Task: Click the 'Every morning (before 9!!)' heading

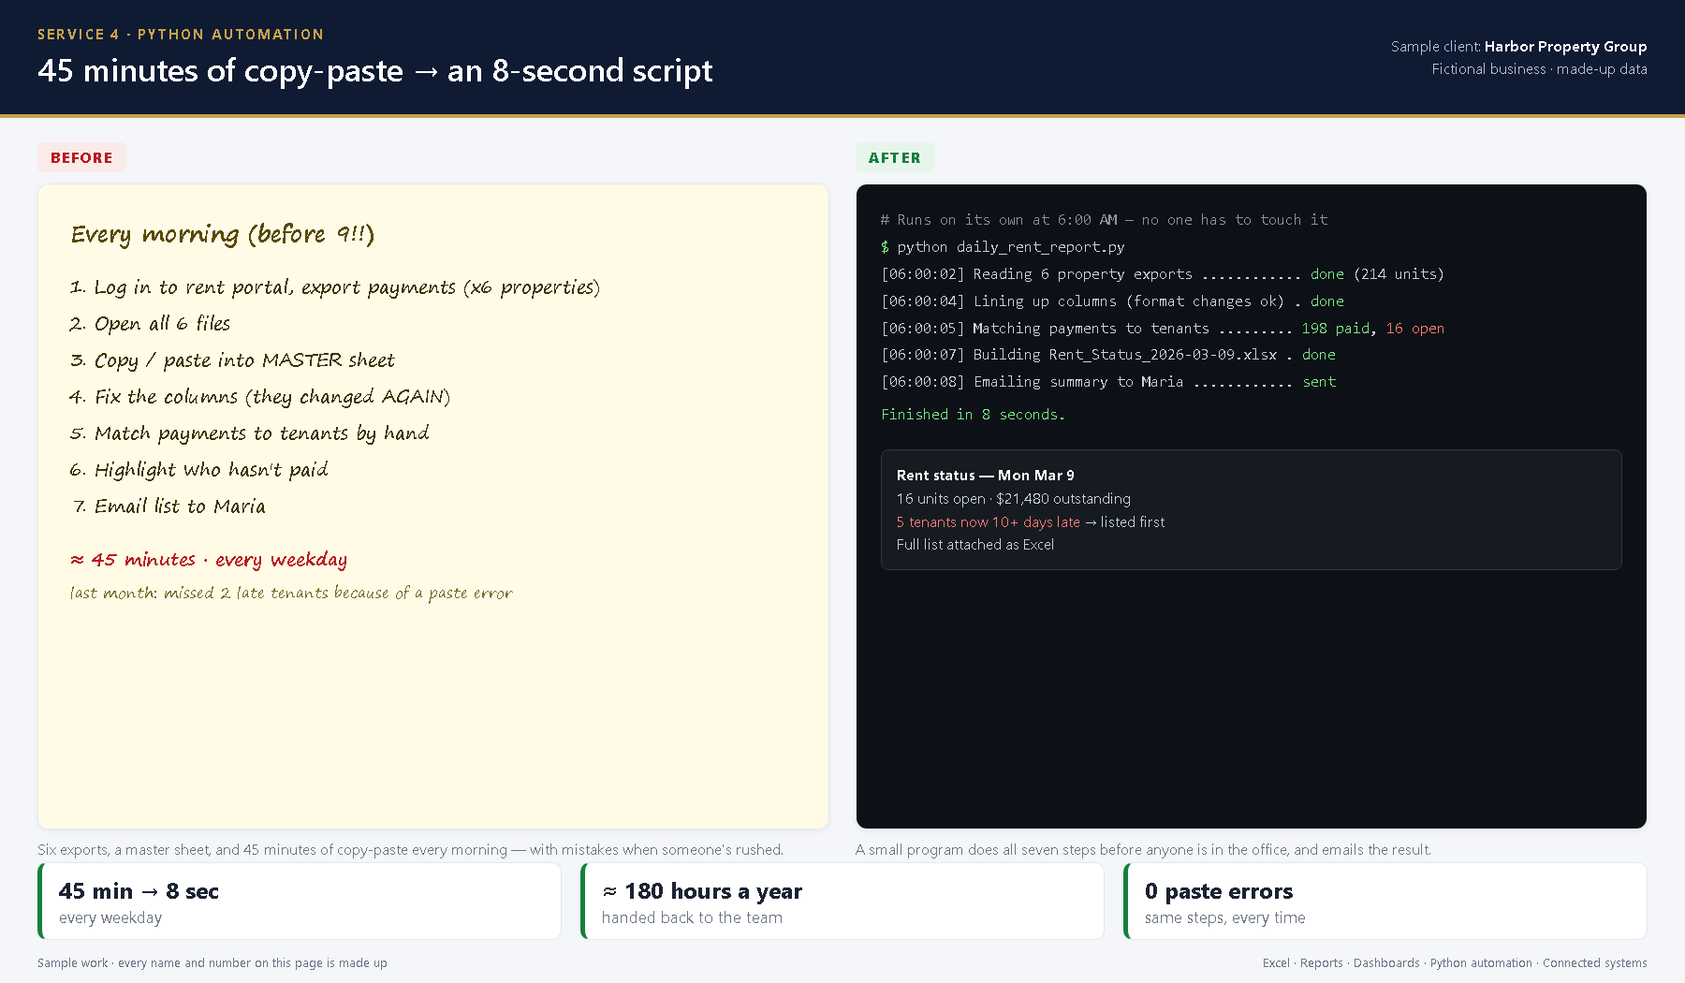Action: click(223, 234)
